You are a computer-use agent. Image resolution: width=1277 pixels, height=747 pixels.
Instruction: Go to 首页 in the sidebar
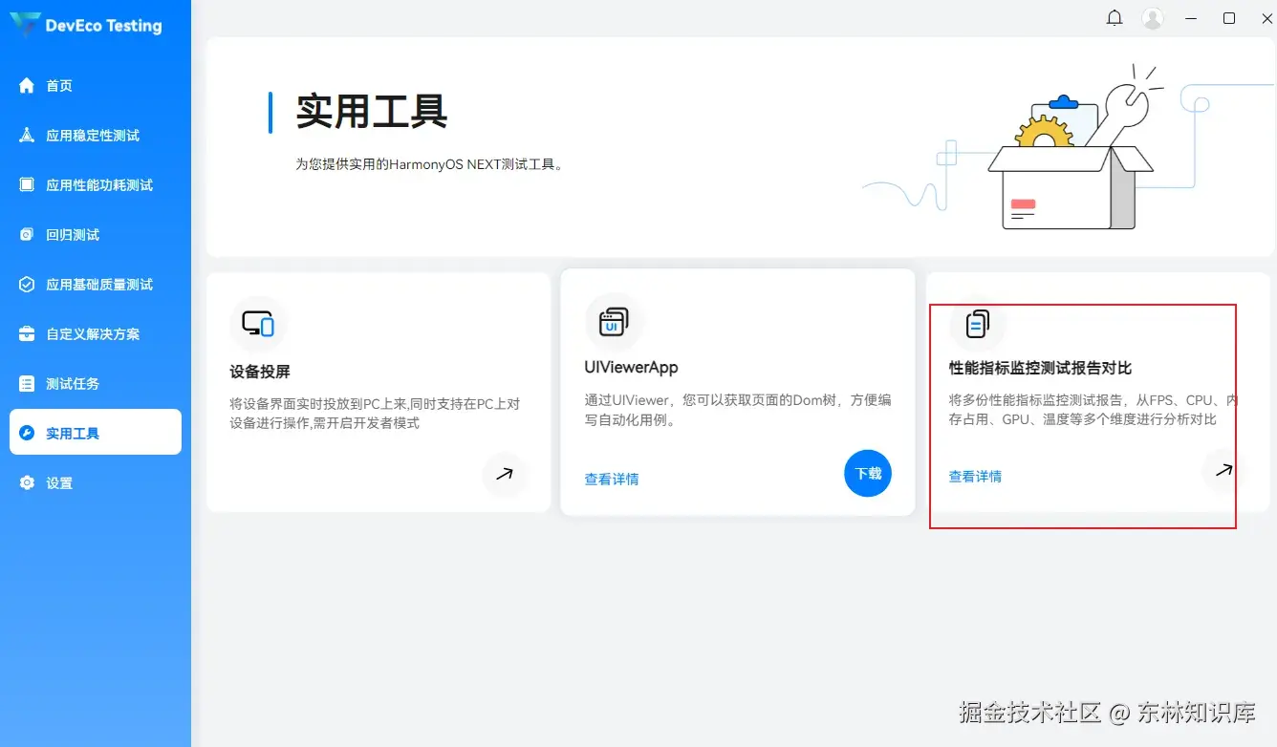pyautogui.click(x=96, y=86)
